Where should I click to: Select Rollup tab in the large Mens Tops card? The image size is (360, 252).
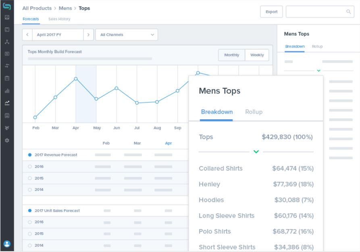pyautogui.click(x=254, y=112)
